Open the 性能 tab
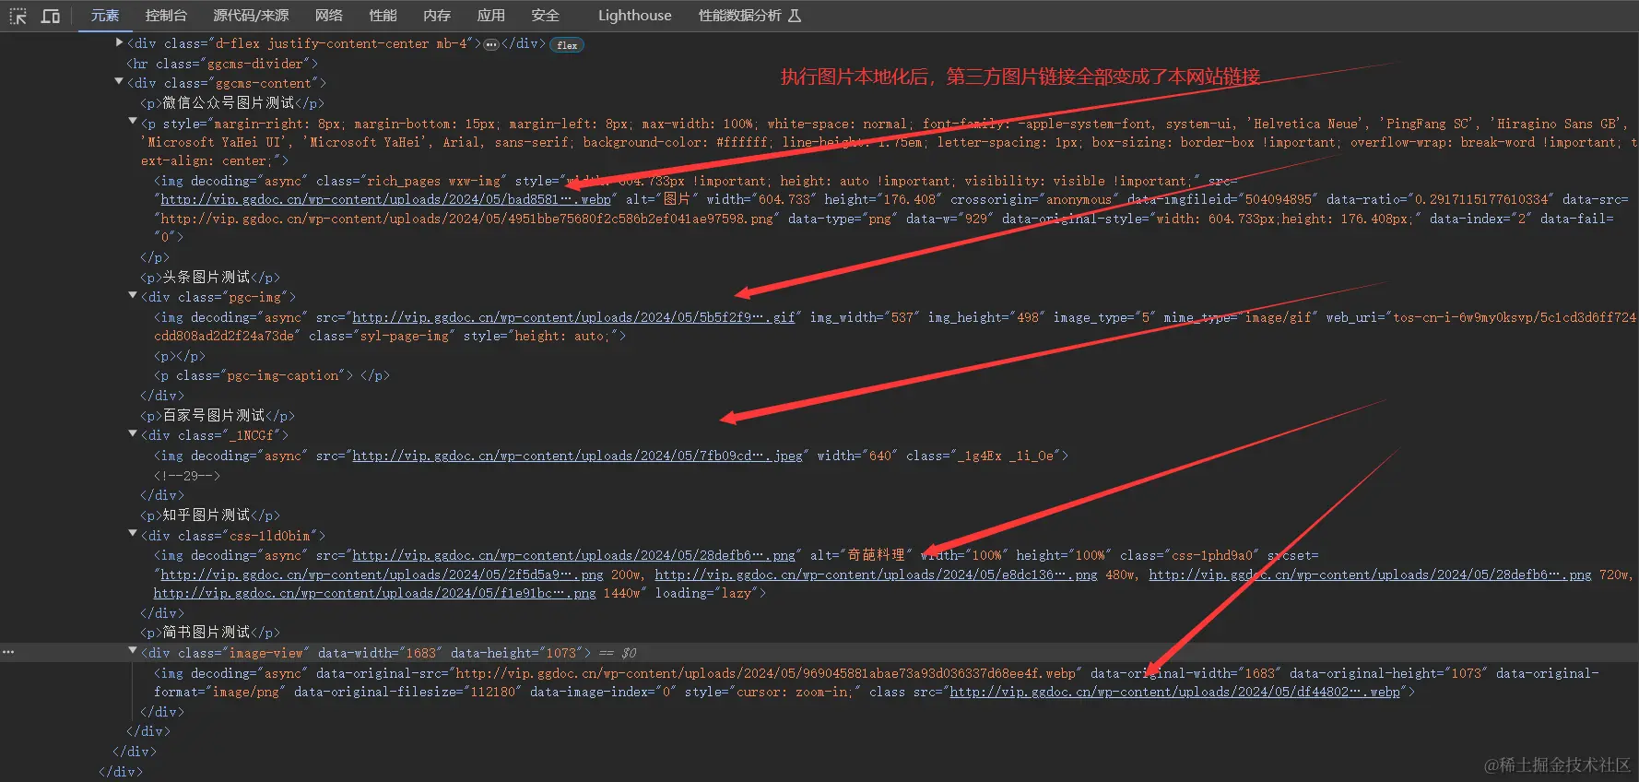 (x=383, y=16)
